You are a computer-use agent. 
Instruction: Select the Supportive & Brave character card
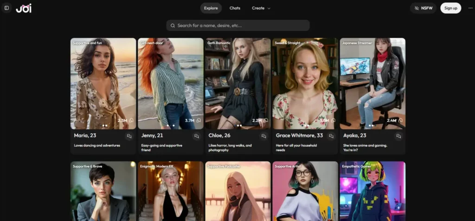tap(103, 191)
